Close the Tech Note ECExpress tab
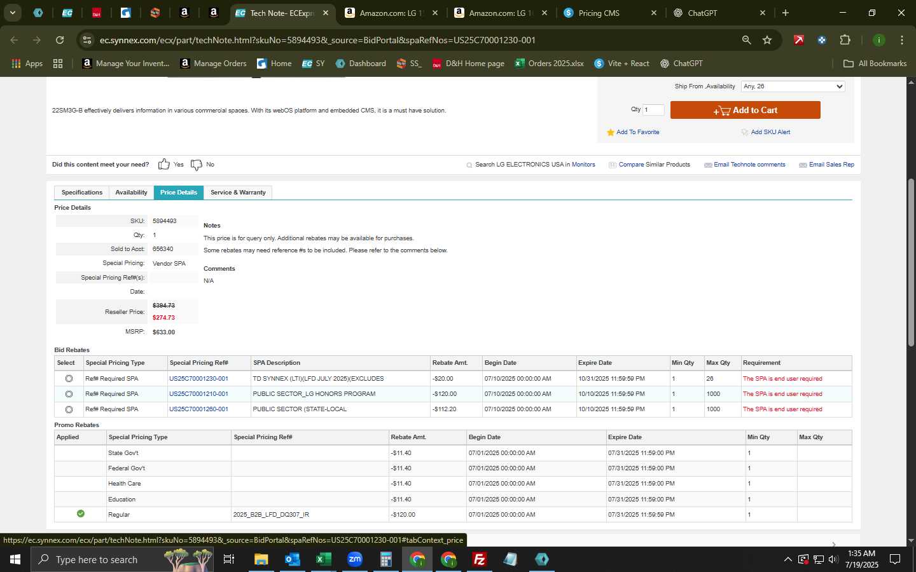Viewport: 916px width, 572px height. pyautogui.click(x=326, y=13)
